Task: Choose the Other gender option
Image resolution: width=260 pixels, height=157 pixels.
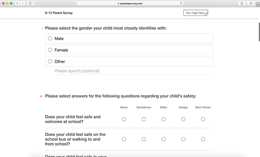Action: (x=50, y=62)
